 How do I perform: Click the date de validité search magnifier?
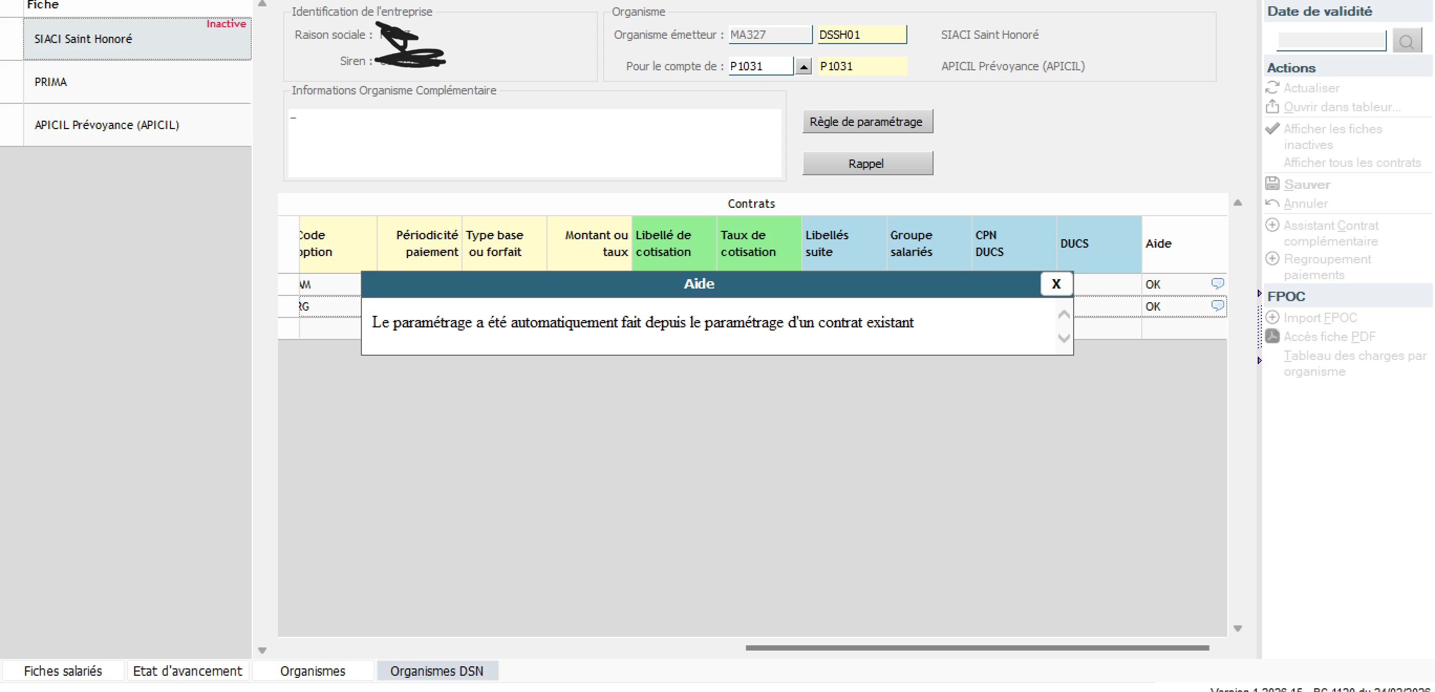coord(1406,41)
